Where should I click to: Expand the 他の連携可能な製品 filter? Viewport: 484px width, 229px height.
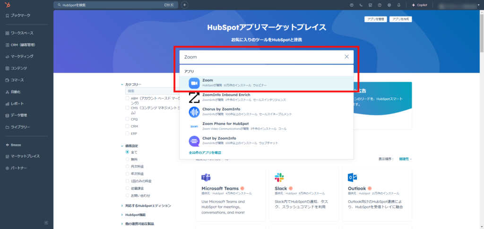click(x=138, y=224)
